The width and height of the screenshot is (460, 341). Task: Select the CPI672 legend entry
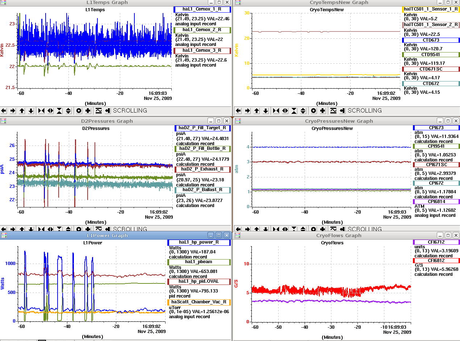coord(436,183)
